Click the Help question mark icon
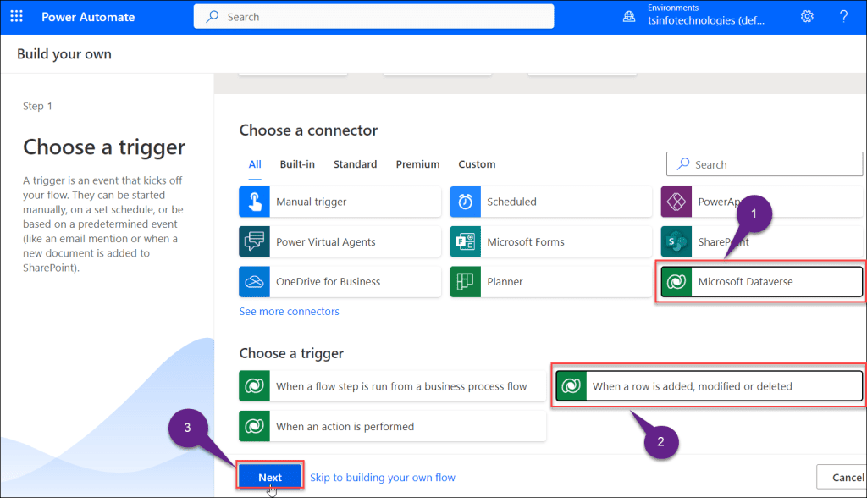This screenshot has width=867, height=498. tap(843, 17)
